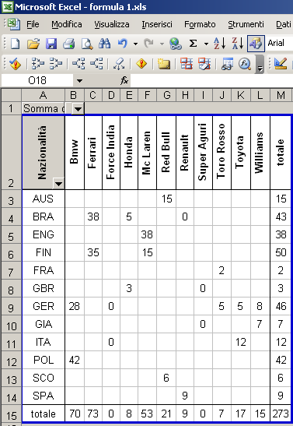Show the watch window

(227, 64)
